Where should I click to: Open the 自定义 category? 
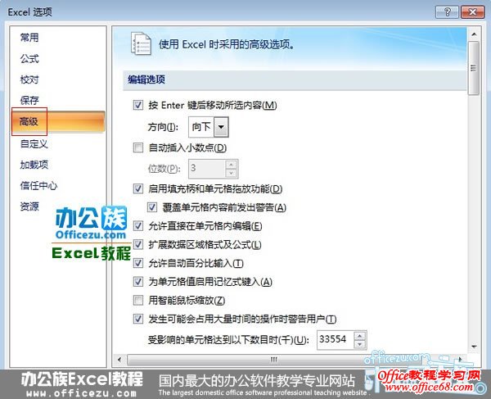(x=34, y=144)
